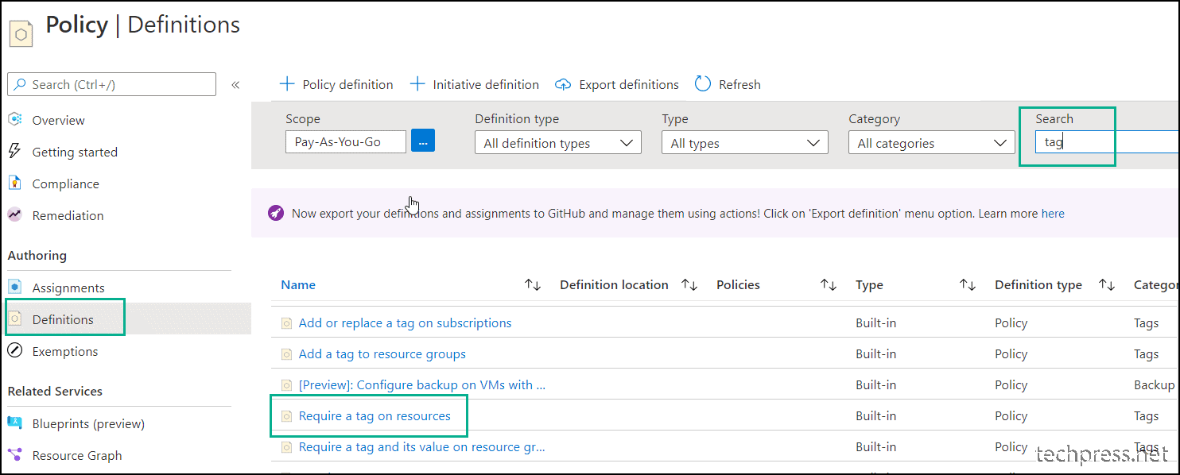The image size is (1180, 475).
Task: Select Definitions in Authoring menu
Action: coord(63,319)
